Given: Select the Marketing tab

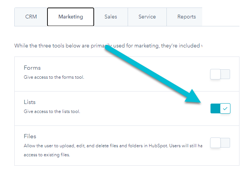Looking at the screenshot, I should click(x=70, y=17).
